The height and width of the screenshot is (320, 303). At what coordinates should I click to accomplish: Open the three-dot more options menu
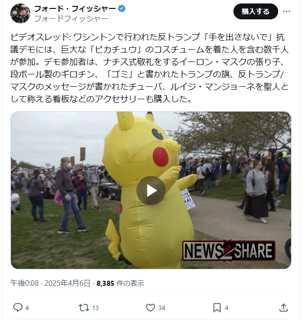pyautogui.click(x=287, y=11)
